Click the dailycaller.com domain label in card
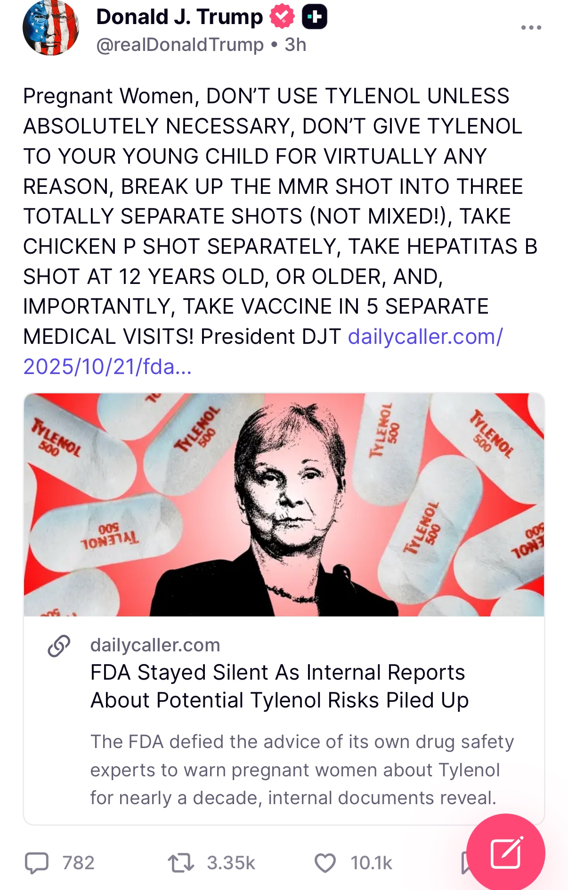The width and height of the screenshot is (568, 890). tap(155, 645)
